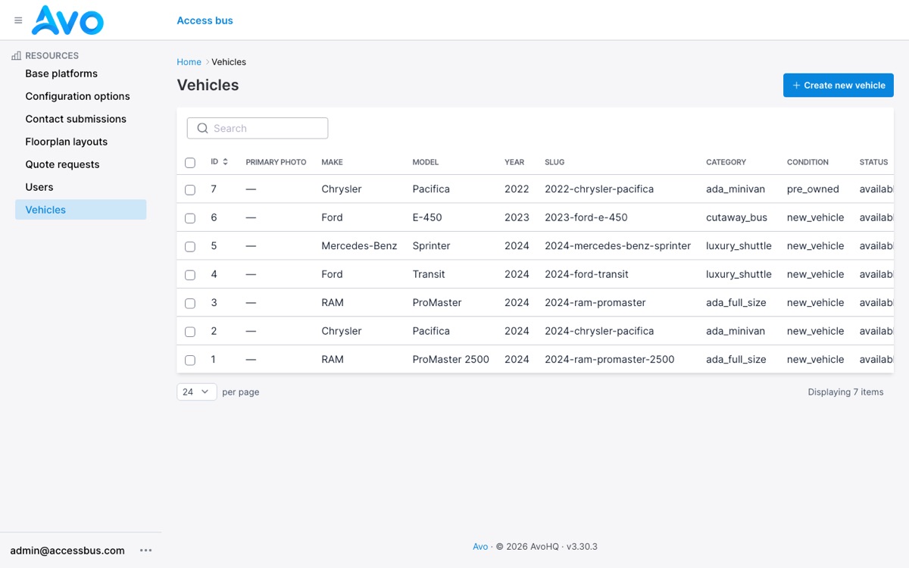The width and height of the screenshot is (909, 568).
Task: Select the checkbox for vehicle ID 7
Action: (x=190, y=189)
